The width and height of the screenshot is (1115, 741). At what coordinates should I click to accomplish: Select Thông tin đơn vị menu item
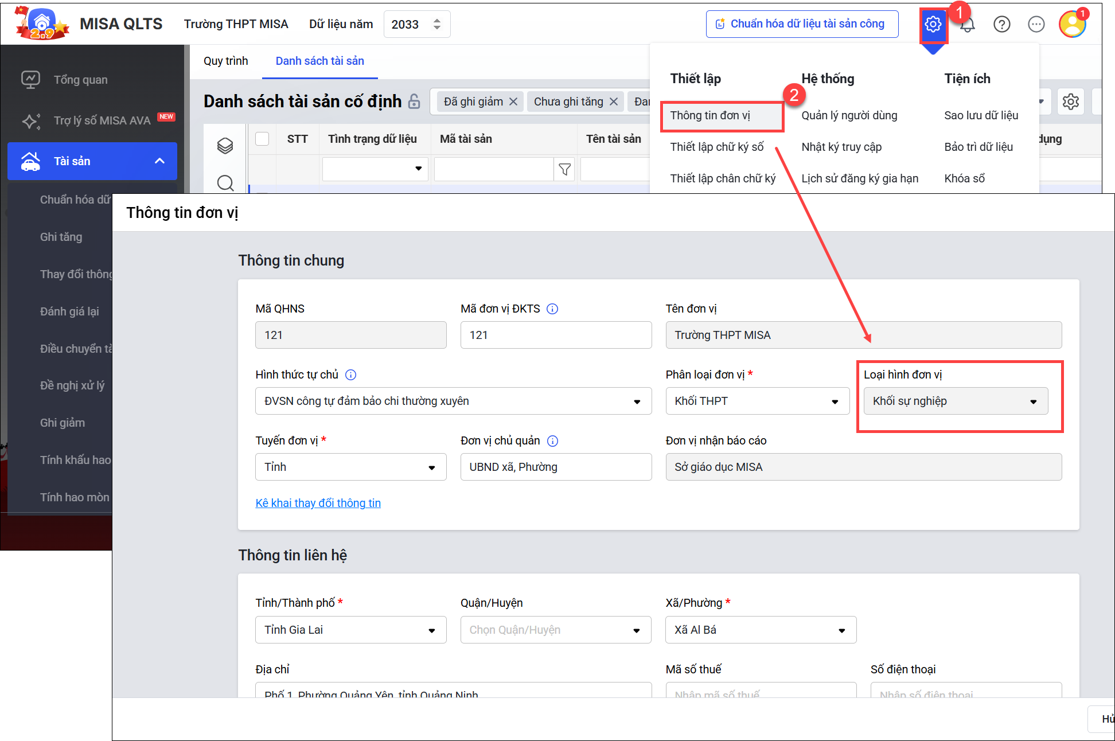point(710,115)
